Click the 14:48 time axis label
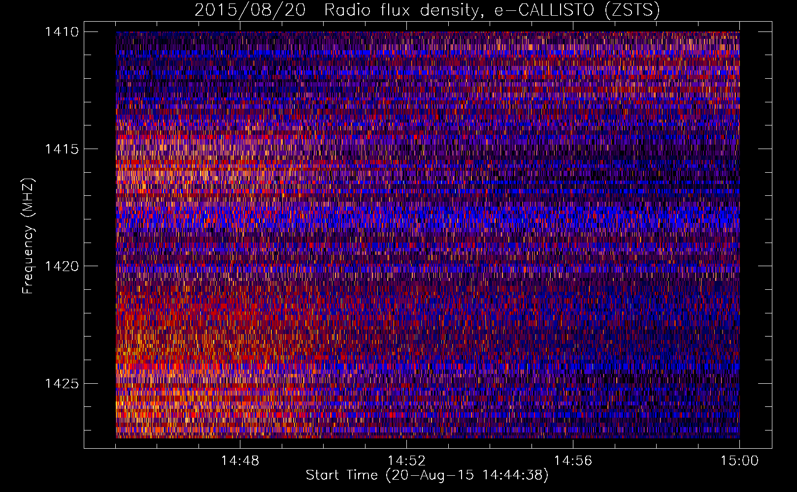The width and height of the screenshot is (797, 492). (x=240, y=461)
